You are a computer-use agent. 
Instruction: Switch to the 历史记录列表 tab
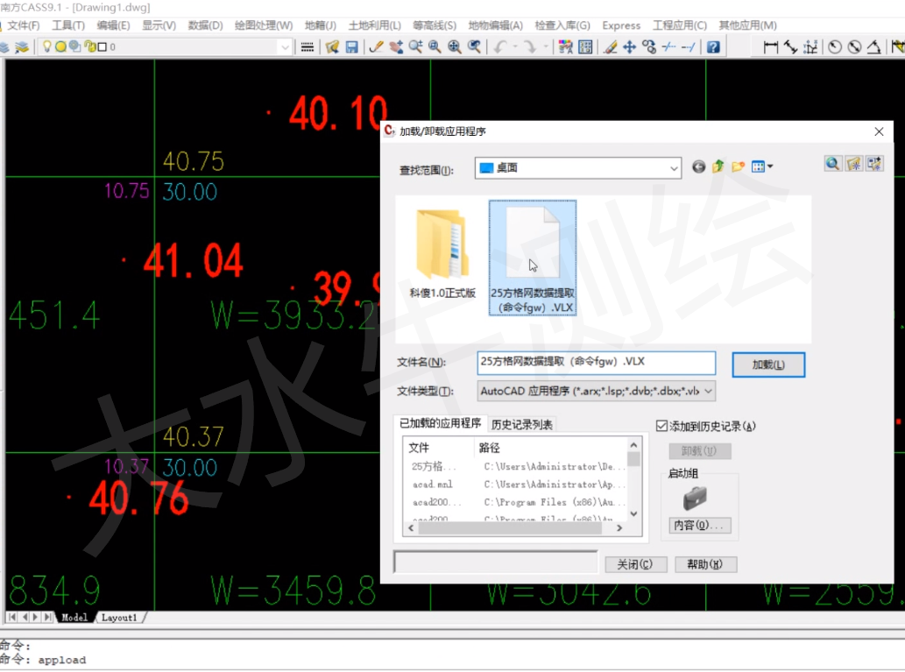[522, 425]
